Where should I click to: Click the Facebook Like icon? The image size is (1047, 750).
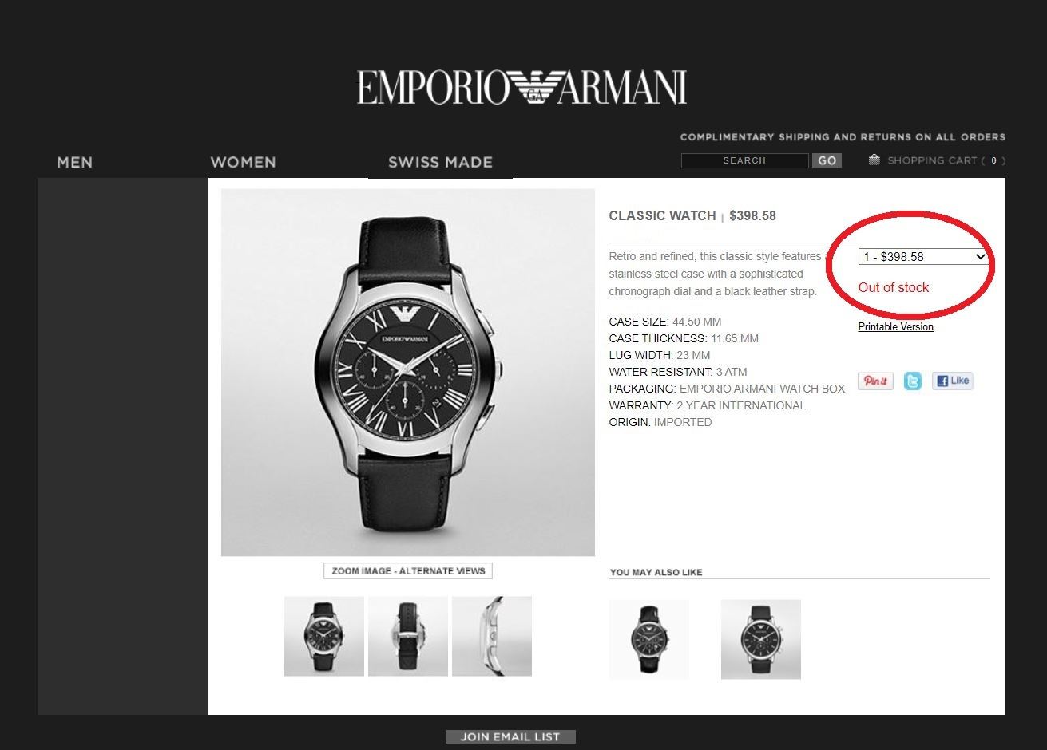coord(952,381)
